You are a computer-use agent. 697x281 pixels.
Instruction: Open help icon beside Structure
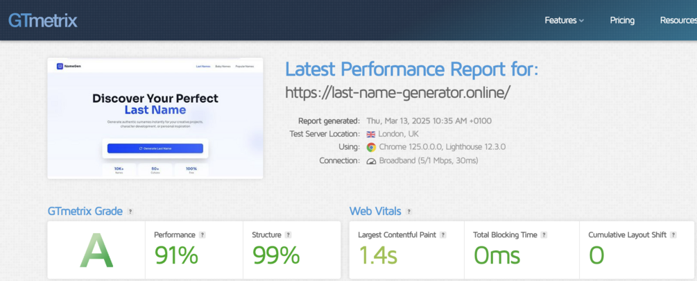pos(288,235)
